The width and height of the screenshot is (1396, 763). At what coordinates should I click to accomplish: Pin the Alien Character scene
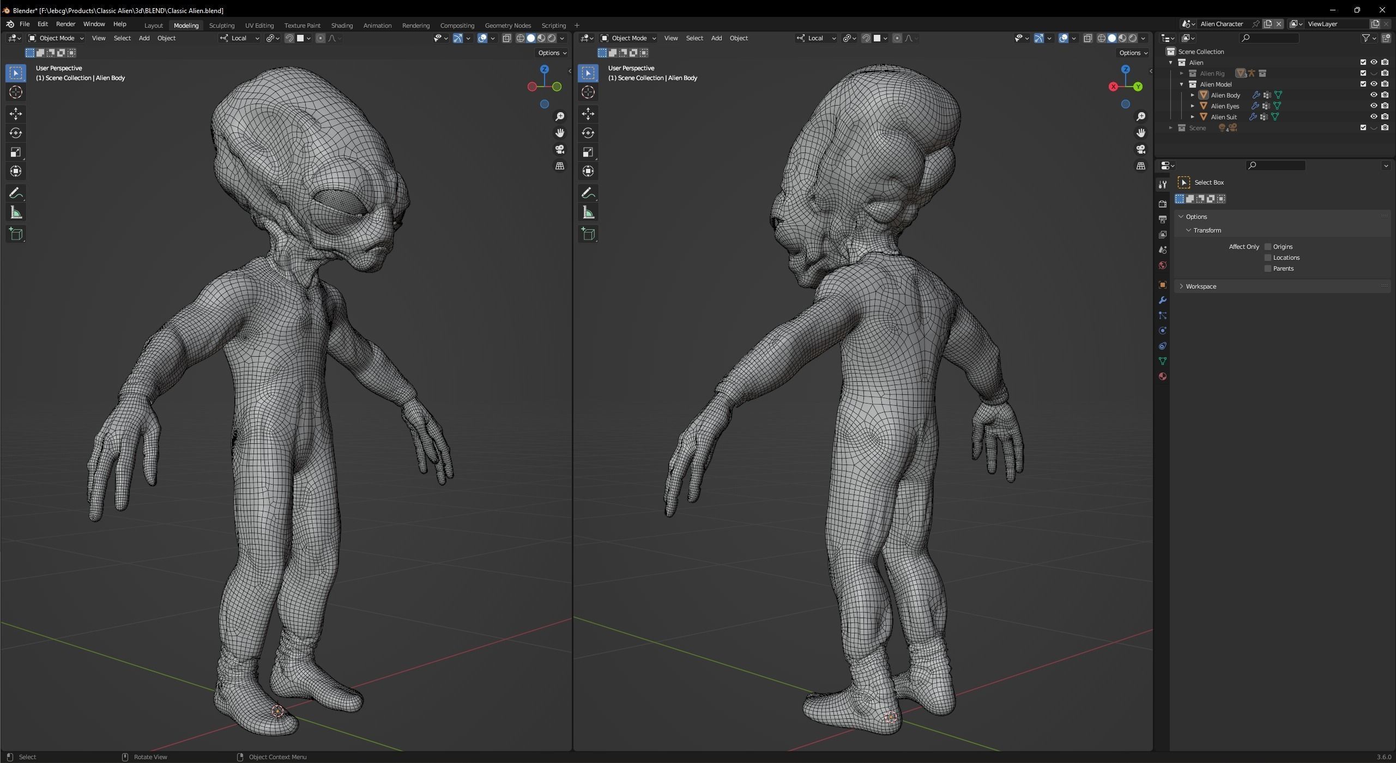coord(1255,24)
